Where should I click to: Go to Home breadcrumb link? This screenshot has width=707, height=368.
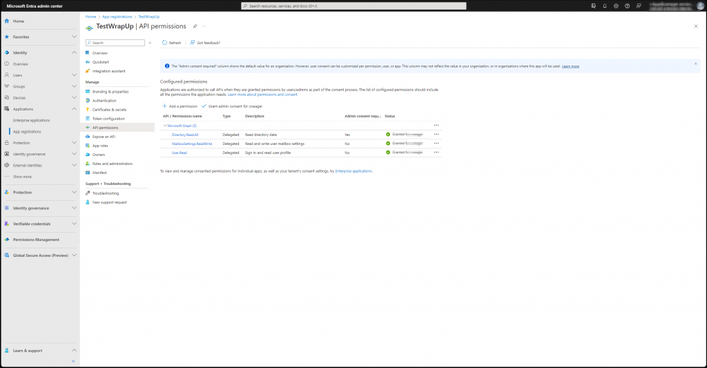[90, 17]
